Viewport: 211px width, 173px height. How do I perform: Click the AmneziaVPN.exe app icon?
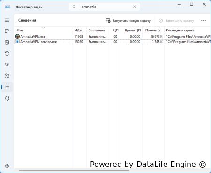click(17, 36)
